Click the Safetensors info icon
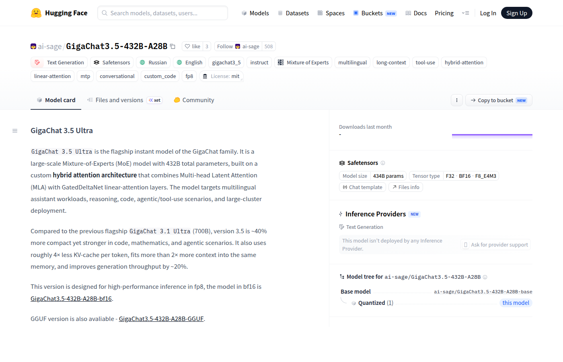563x362 pixels. [x=383, y=163]
